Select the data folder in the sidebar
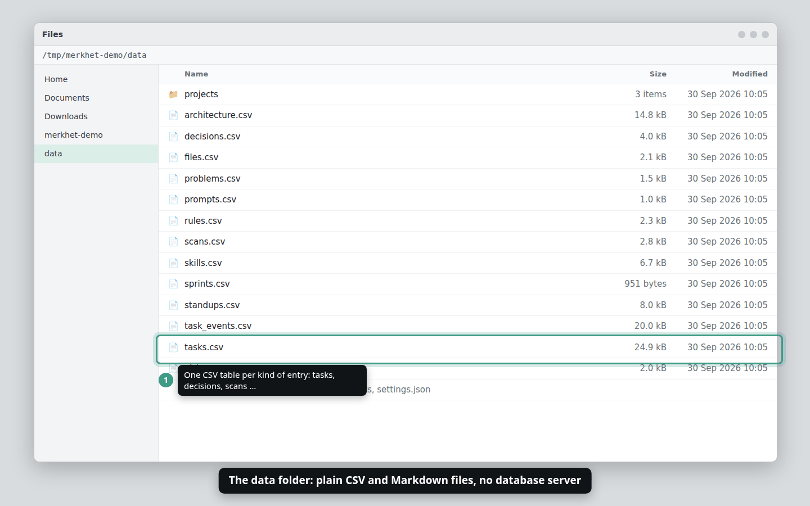The width and height of the screenshot is (810, 506). [x=96, y=153]
